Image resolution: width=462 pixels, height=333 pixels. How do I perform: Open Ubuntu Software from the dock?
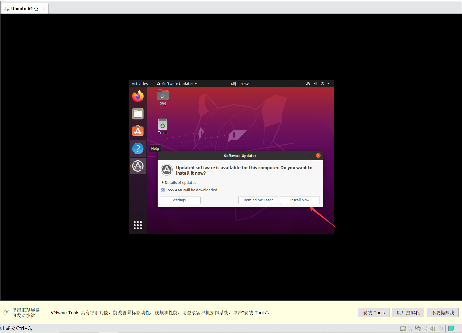click(138, 131)
